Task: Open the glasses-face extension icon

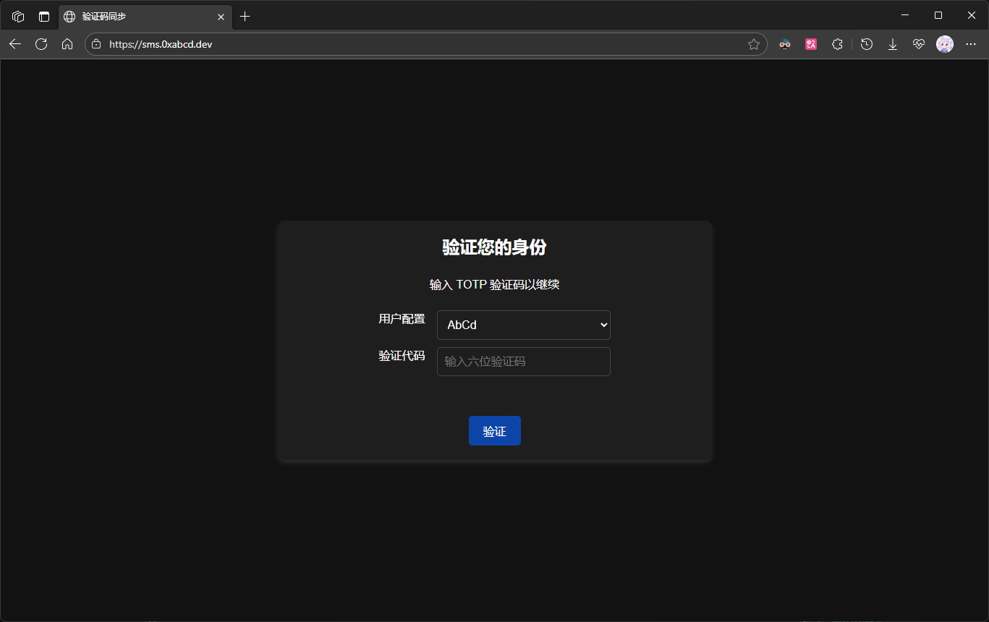Action: (x=785, y=44)
